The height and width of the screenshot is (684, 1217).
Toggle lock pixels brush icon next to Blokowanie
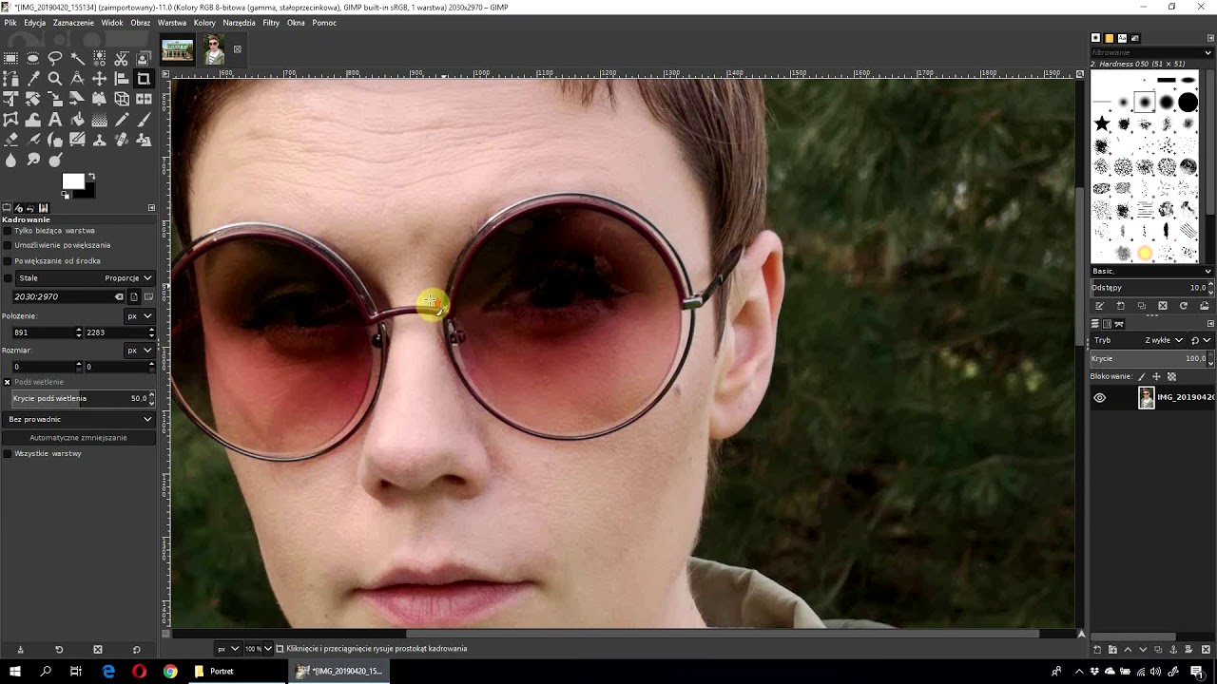click(1142, 377)
